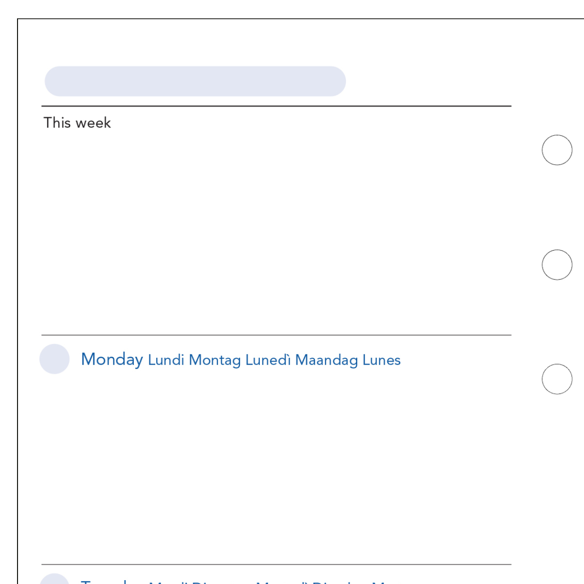Click the divider line above Monday

[x=276, y=335]
